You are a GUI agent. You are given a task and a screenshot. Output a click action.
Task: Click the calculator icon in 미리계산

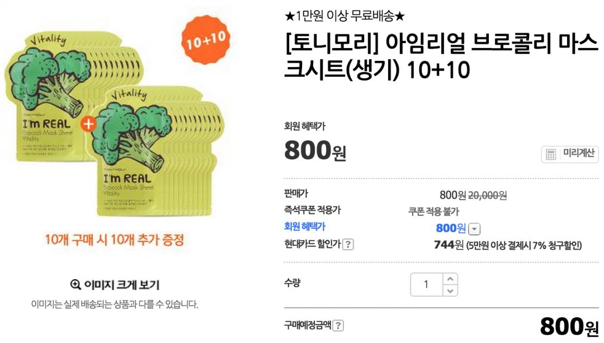pyautogui.click(x=551, y=154)
